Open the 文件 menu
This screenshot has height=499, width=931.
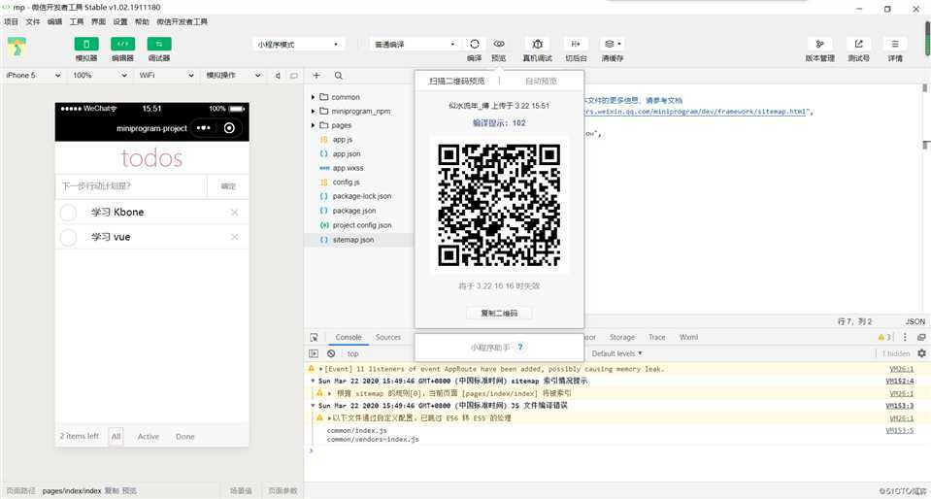click(x=33, y=22)
